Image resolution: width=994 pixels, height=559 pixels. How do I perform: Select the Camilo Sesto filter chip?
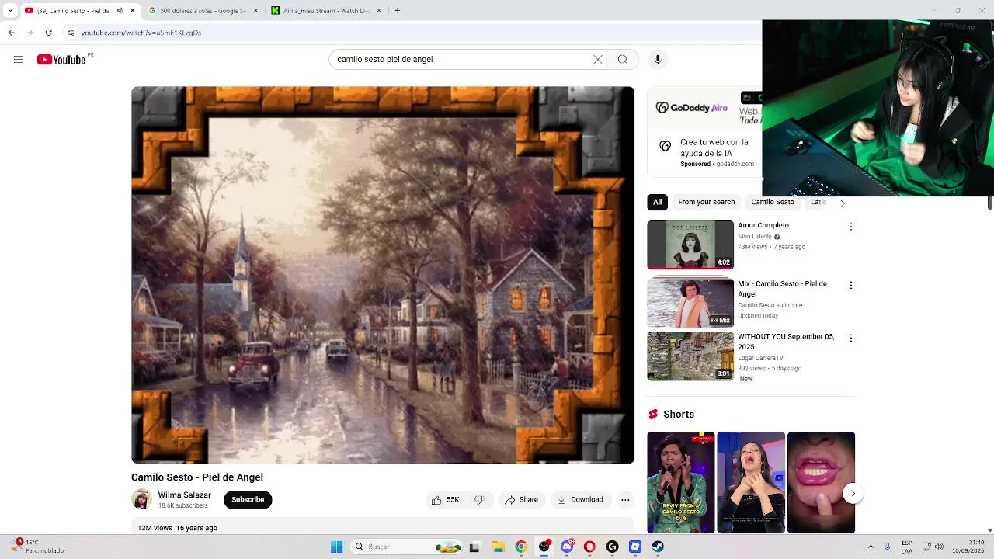tap(773, 202)
